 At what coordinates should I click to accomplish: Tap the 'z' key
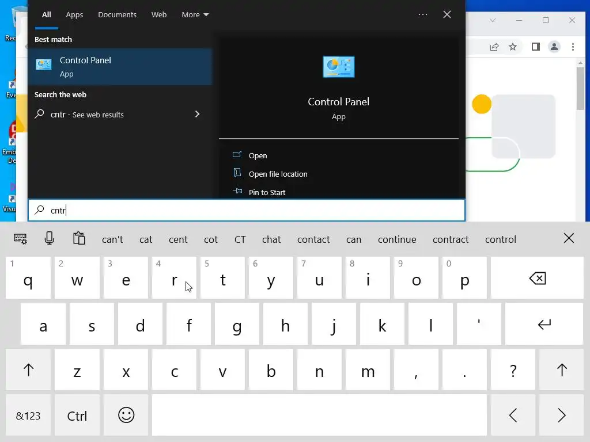77,370
